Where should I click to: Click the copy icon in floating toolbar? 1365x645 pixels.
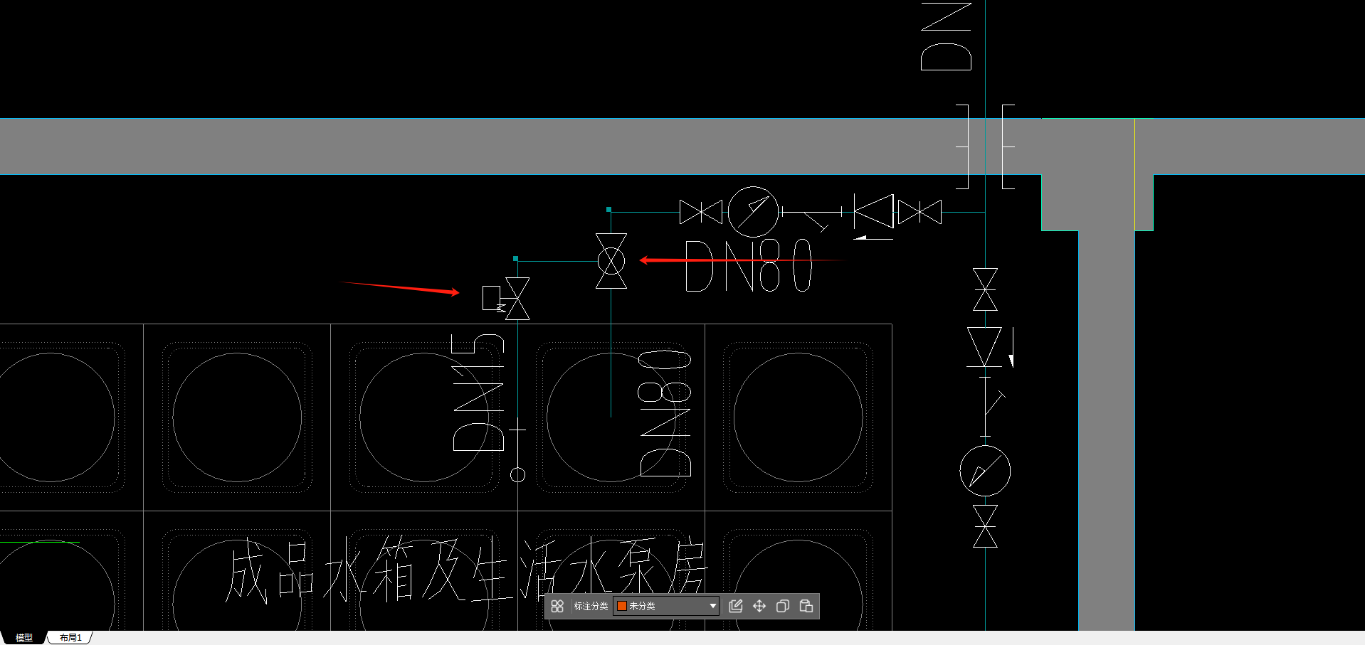click(x=783, y=606)
